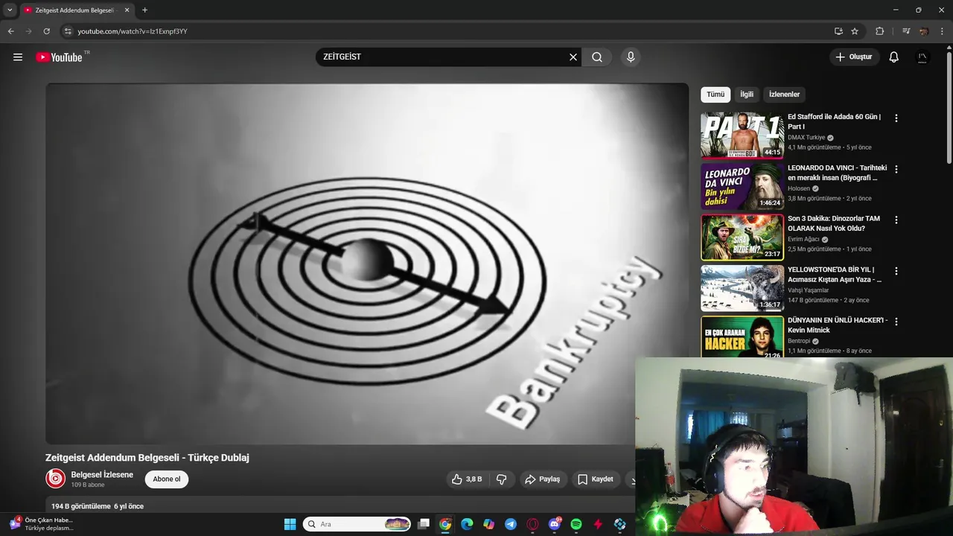The image size is (953, 536).
Task: Like the video with thumbs up
Action: [x=467, y=479]
